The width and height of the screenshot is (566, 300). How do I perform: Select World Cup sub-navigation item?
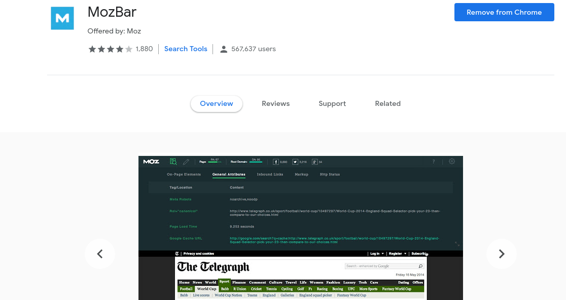tap(206, 289)
